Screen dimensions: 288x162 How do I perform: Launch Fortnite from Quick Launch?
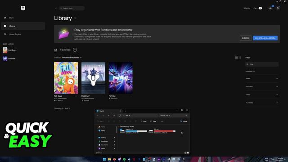(9, 58)
